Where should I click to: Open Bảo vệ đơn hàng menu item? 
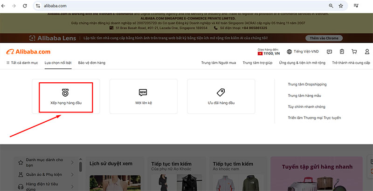92,62
